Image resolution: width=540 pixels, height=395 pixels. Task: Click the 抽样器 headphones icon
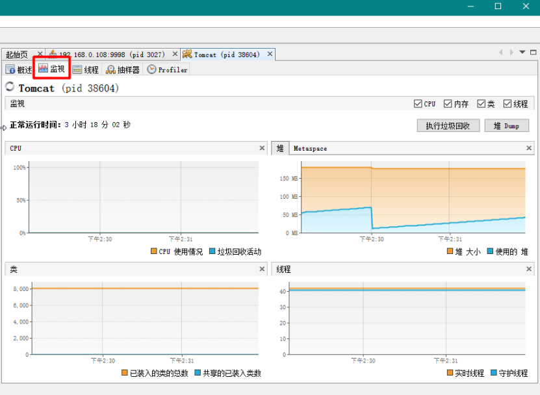pos(110,70)
